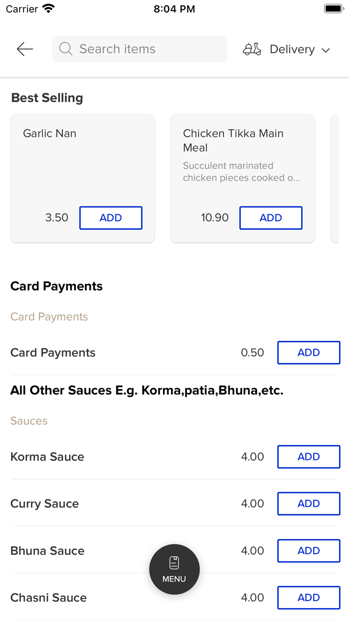The height and width of the screenshot is (620, 349).
Task: Expand the Delivery chevron dropdown
Action: point(326,50)
